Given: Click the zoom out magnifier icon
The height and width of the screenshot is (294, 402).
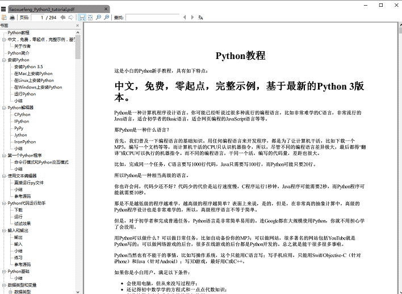Looking at the screenshot, I should 98,18.
